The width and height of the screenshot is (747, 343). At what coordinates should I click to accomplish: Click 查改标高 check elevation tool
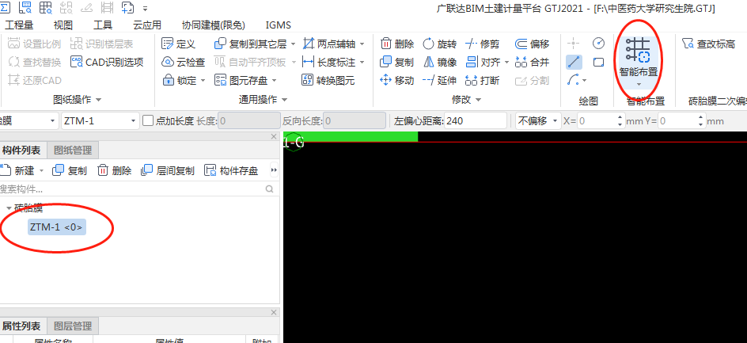(x=708, y=44)
